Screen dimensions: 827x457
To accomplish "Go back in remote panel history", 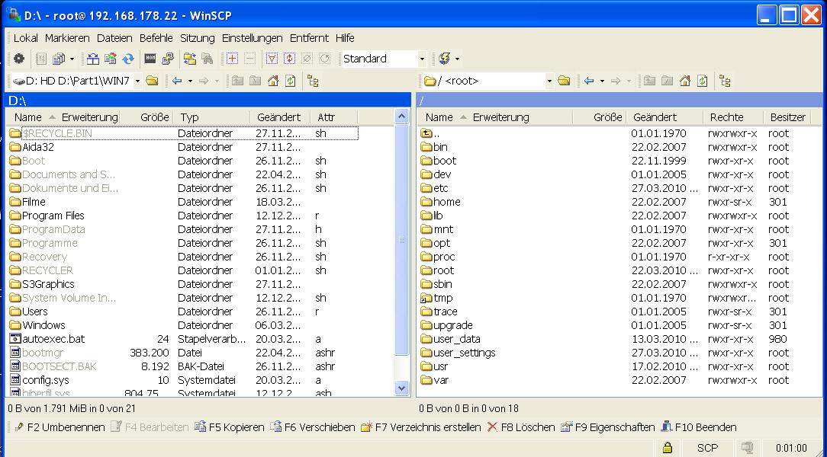I will [x=589, y=81].
